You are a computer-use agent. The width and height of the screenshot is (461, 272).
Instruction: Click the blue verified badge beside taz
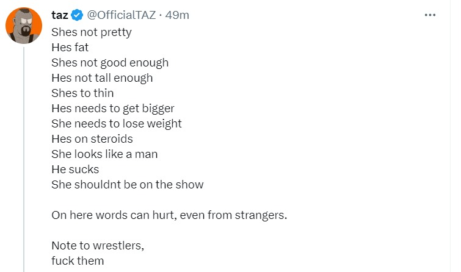point(78,16)
